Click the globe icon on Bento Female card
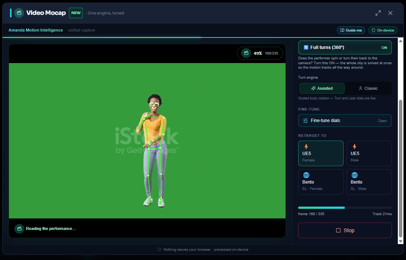The width and height of the screenshot is (406, 260). [x=306, y=175]
